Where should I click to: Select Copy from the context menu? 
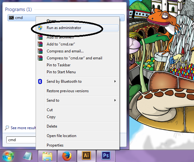(78, 117)
